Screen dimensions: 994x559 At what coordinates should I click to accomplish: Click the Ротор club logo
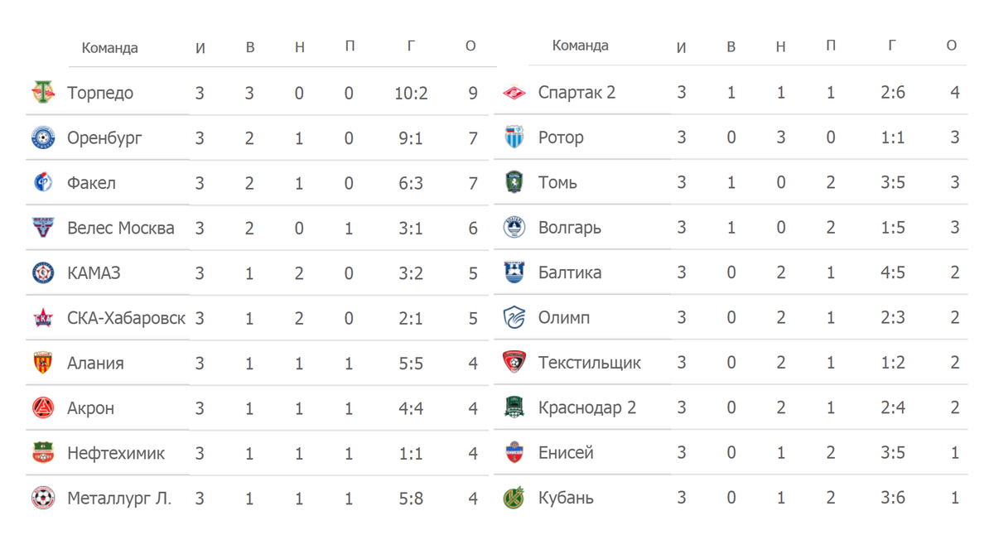coord(514,137)
